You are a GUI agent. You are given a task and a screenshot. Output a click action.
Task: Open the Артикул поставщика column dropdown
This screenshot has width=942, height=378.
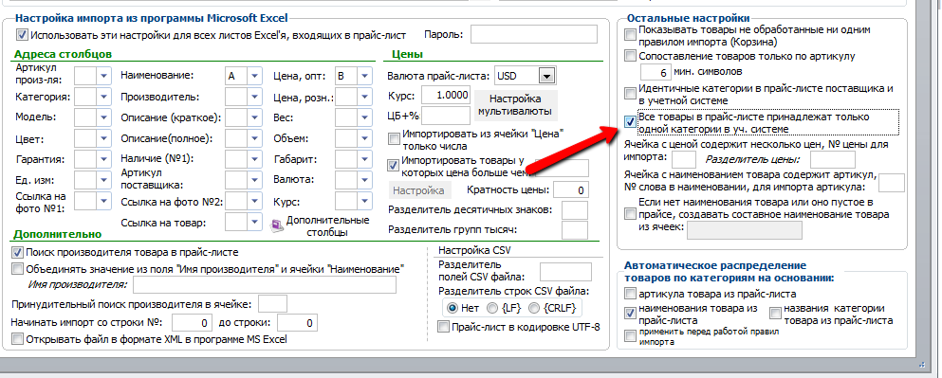coord(255,180)
